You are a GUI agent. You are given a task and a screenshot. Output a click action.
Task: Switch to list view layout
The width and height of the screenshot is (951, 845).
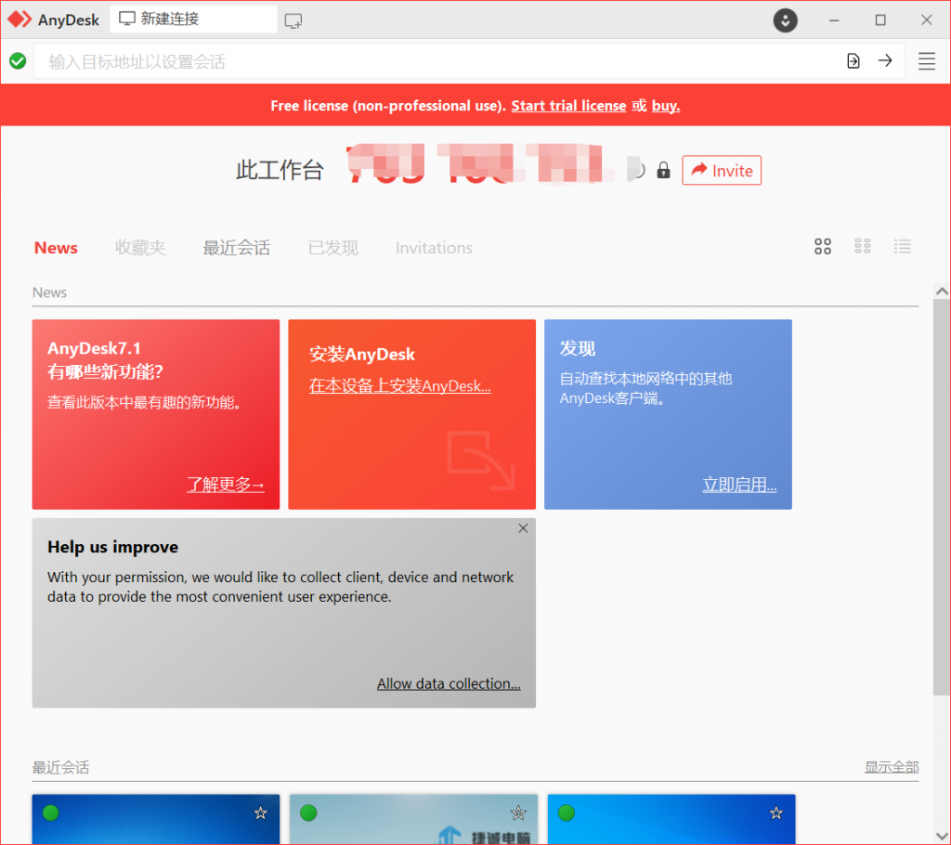[x=902, y=246]
